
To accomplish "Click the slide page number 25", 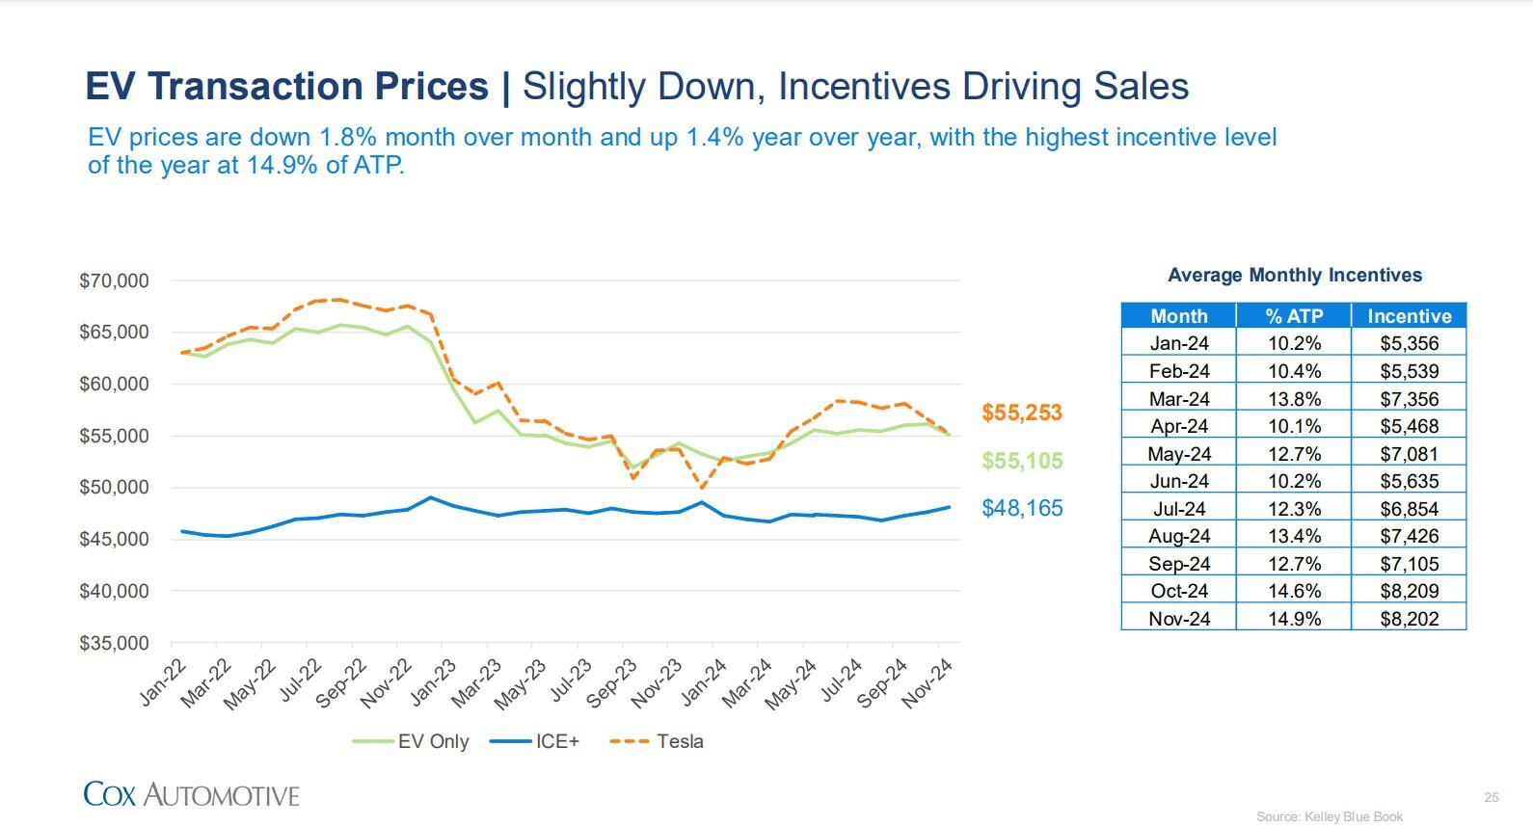I will [1491, 797].
